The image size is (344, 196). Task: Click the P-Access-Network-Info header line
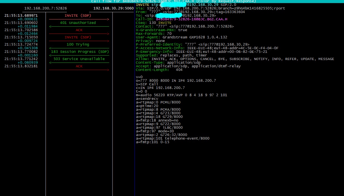tap(207, 48)
